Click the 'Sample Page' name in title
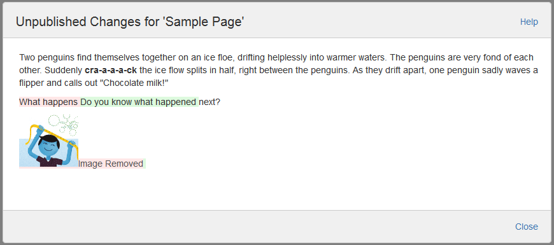Viewport: 554px width, 245px height. pos(204,22)
